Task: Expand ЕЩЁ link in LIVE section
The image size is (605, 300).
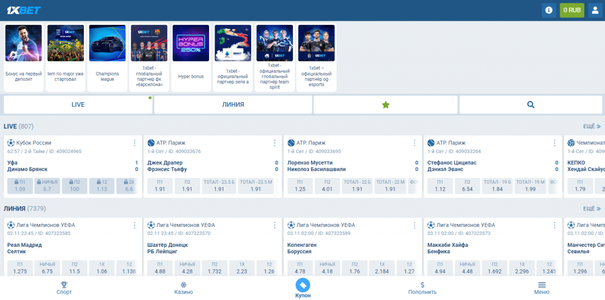Action: 591,126
